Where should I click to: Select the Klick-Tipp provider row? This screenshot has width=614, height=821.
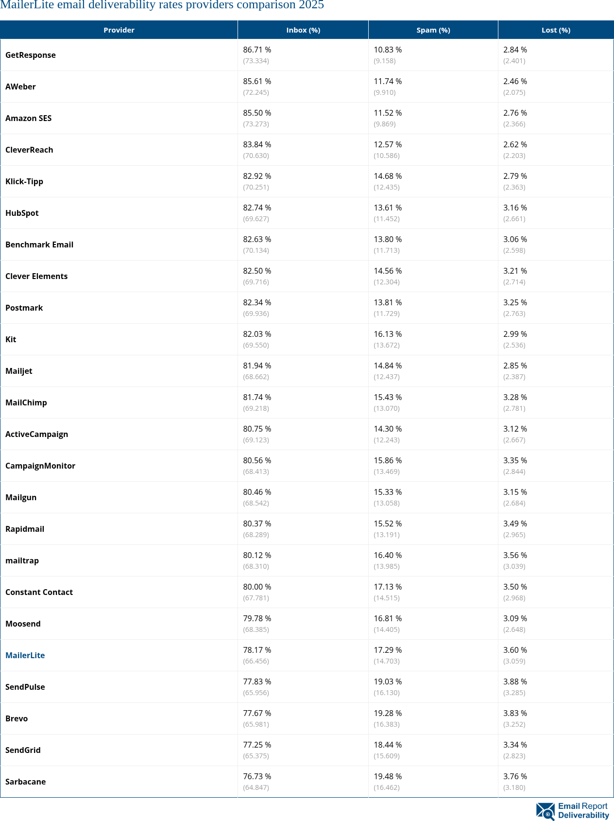point(24,181)
